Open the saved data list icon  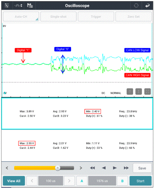[30, 6]
